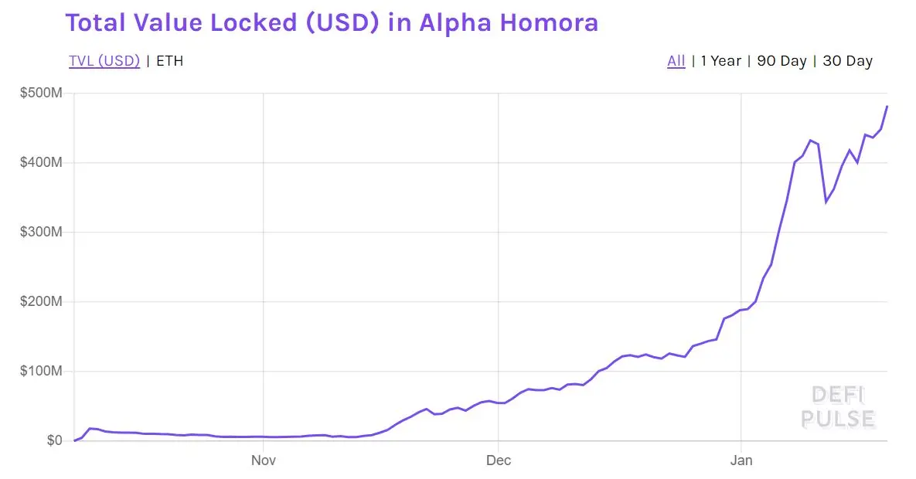Screen dimensions: 916x479
Task: Click the Nov x-axis label
Action: point(264,460)
